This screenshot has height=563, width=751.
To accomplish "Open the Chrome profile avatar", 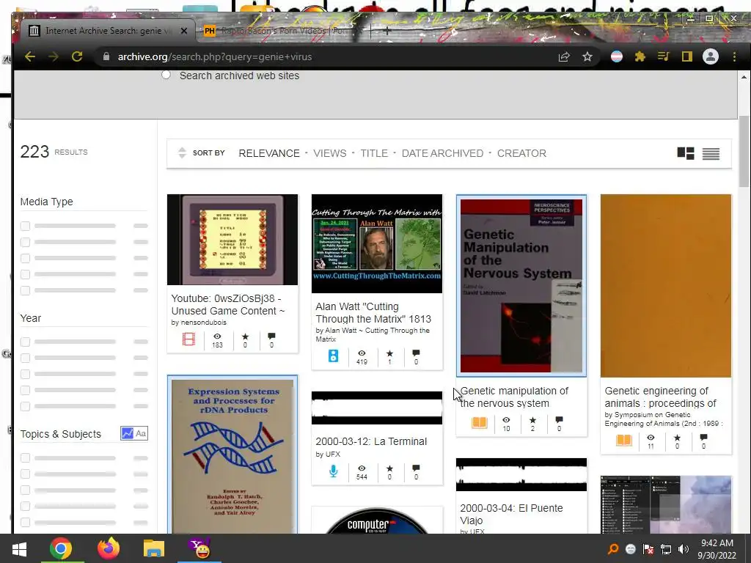I will (710, 56).
